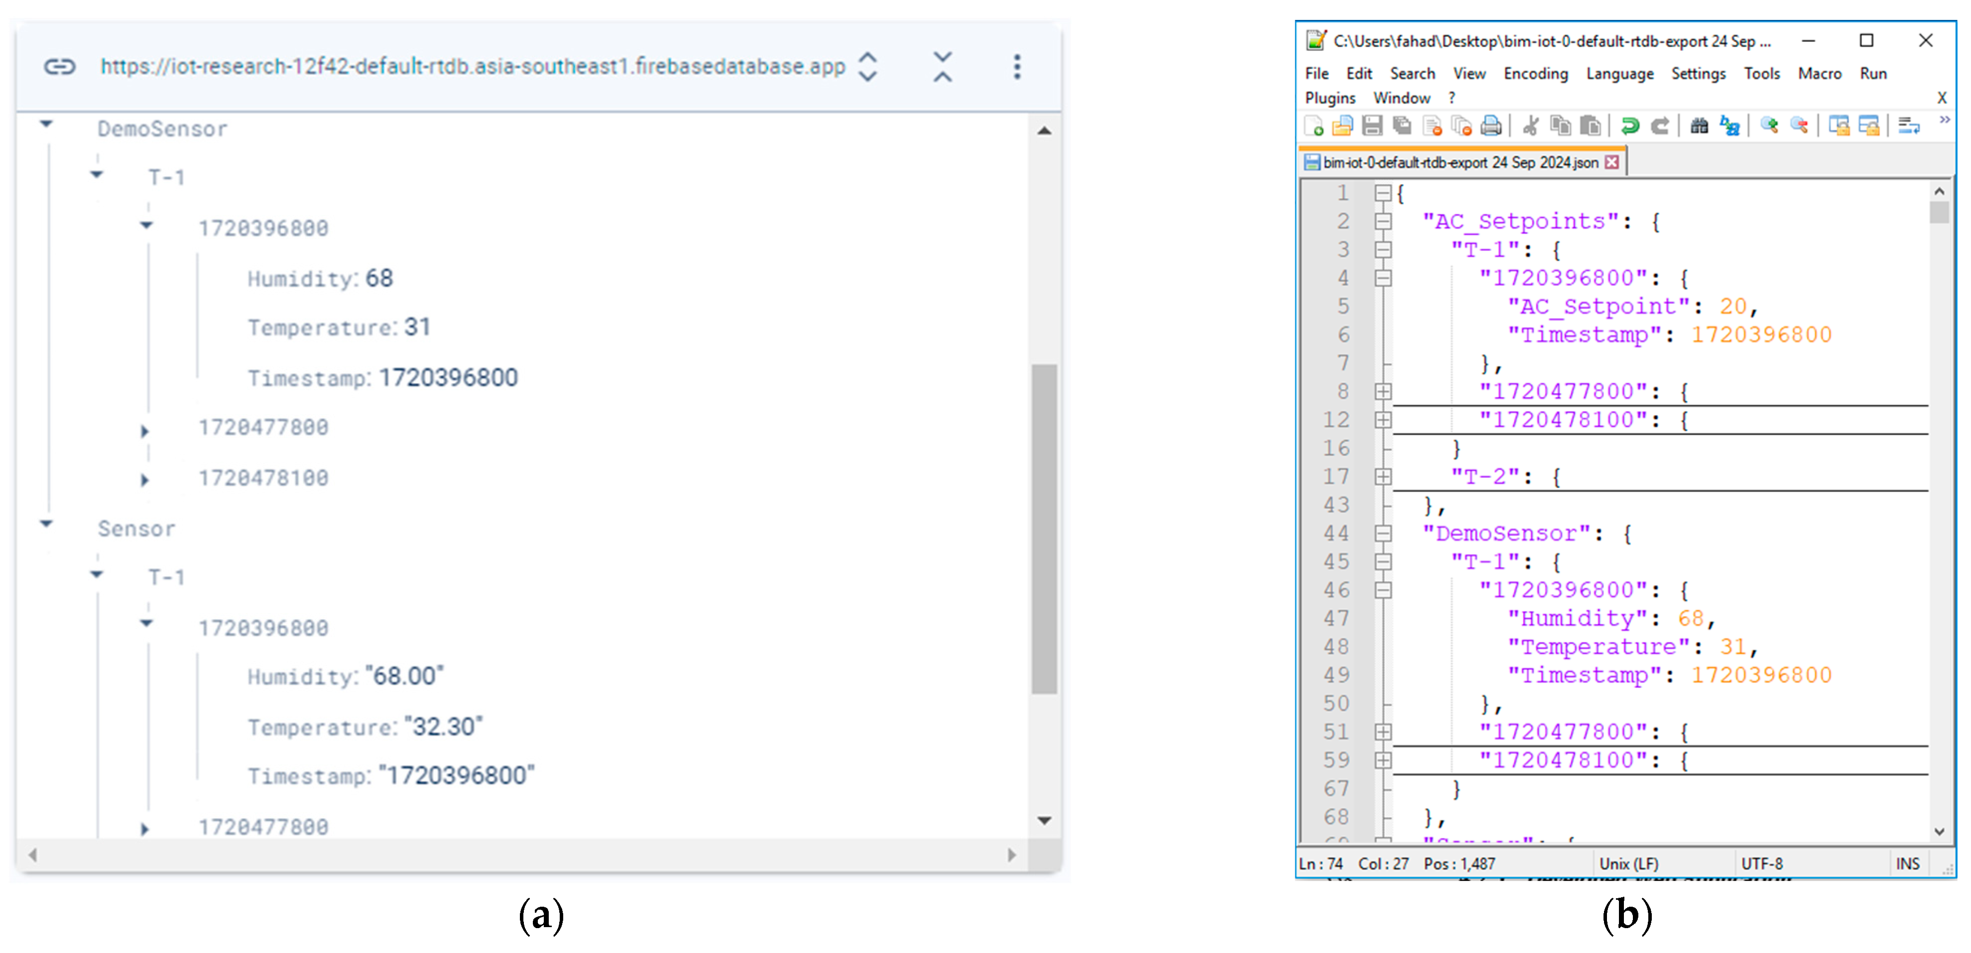Screen dimensions: 1971x953
Task: Open a file with the folder icon
Action: 1343,126
